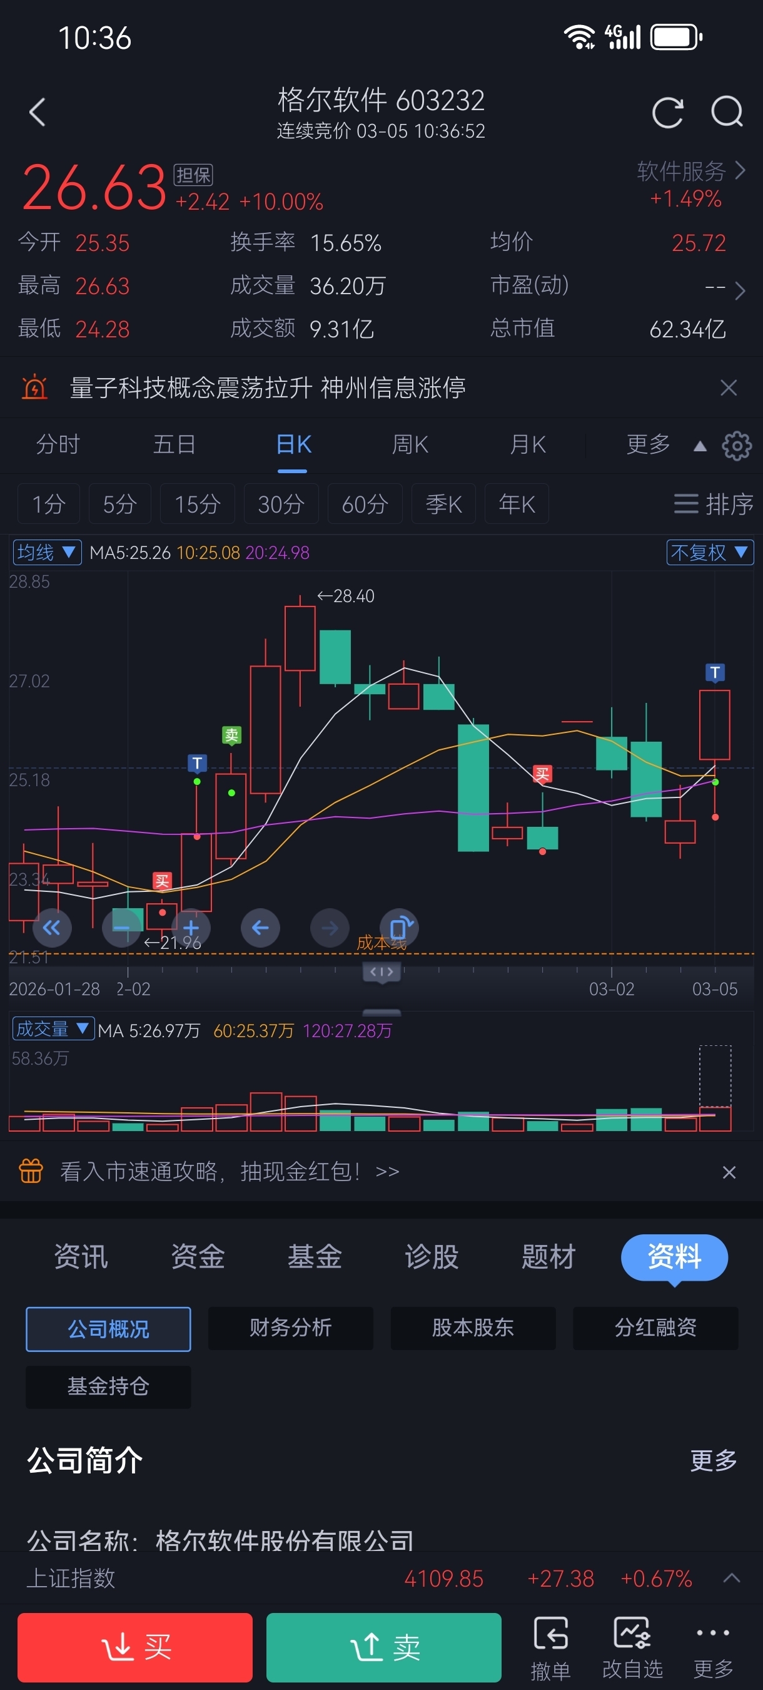The height and width of the screenshot is (1690, 763).
Task: Tap the green 卖 marker on chart
Action: coord(231,735)
